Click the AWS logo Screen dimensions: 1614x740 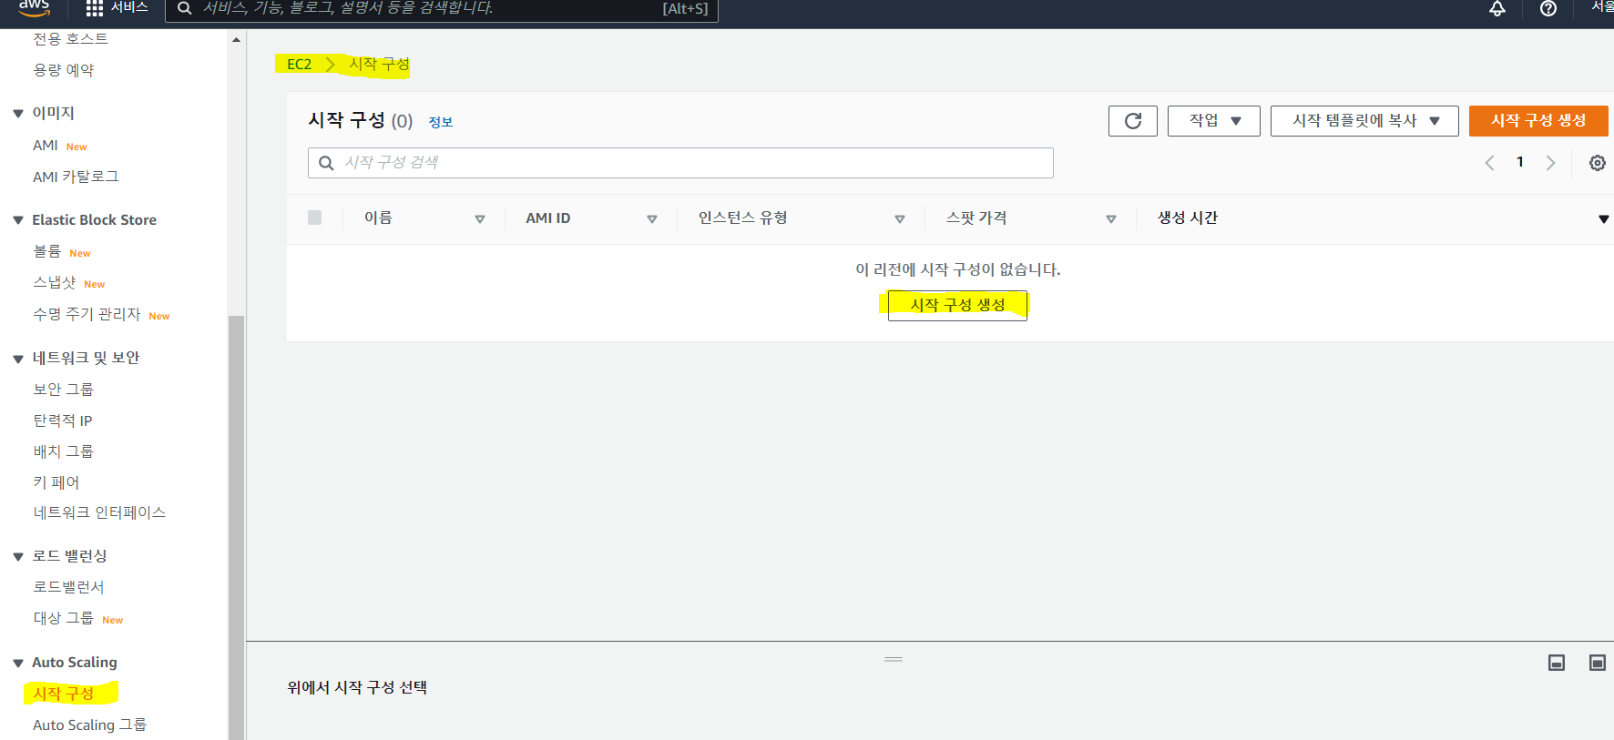tap(34, 8)
